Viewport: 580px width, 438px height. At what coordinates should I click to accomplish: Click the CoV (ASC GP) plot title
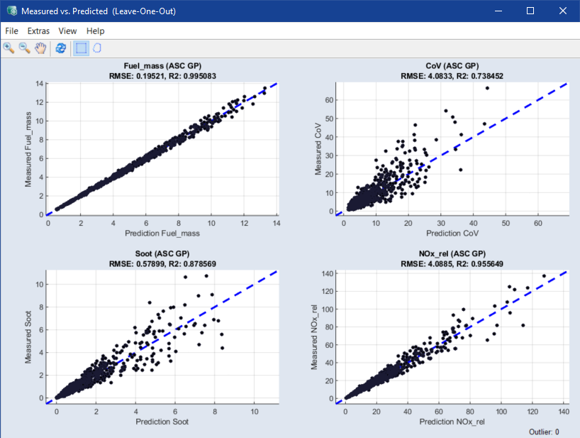(x=452, y=66)
